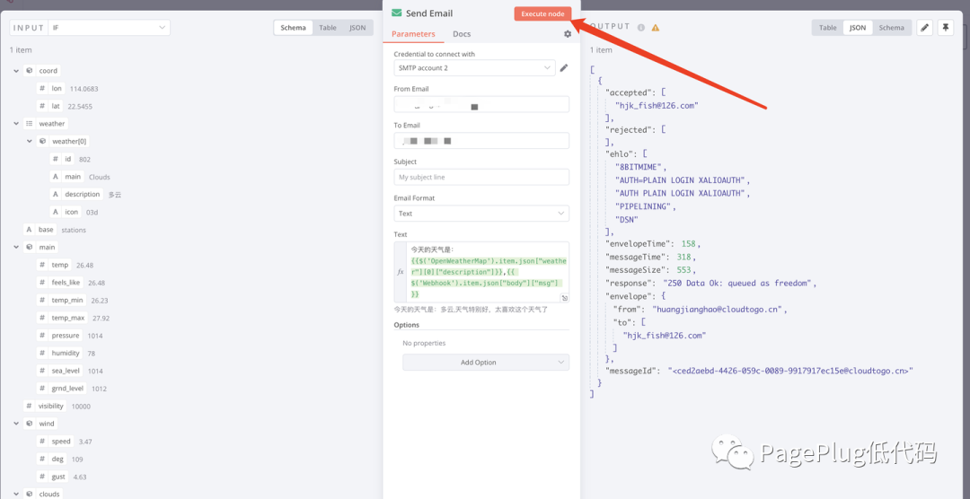Open the Docs tab
Image resolution: width=970 pixels, height=499 pixels.
click(x=462, y=34)
